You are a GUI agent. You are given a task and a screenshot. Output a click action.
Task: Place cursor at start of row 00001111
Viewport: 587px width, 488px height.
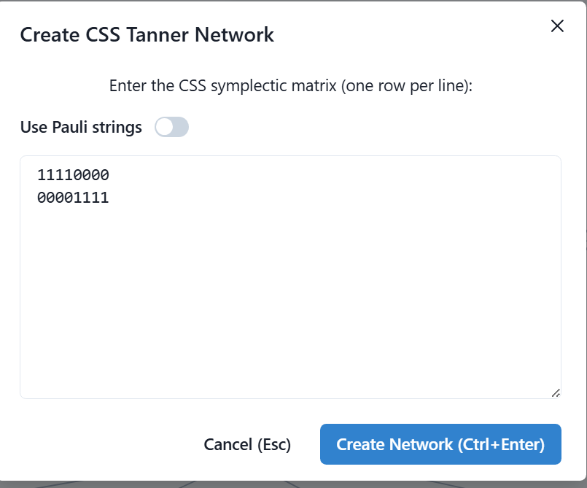tap(37, 198)
